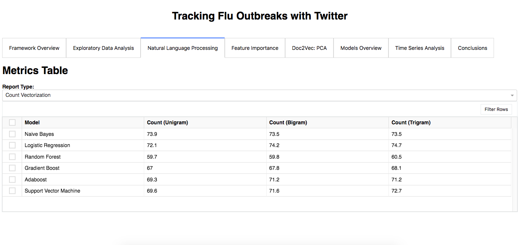Check the Logistic Regression row checkbox
520x245 pixels.
[12, 145]
